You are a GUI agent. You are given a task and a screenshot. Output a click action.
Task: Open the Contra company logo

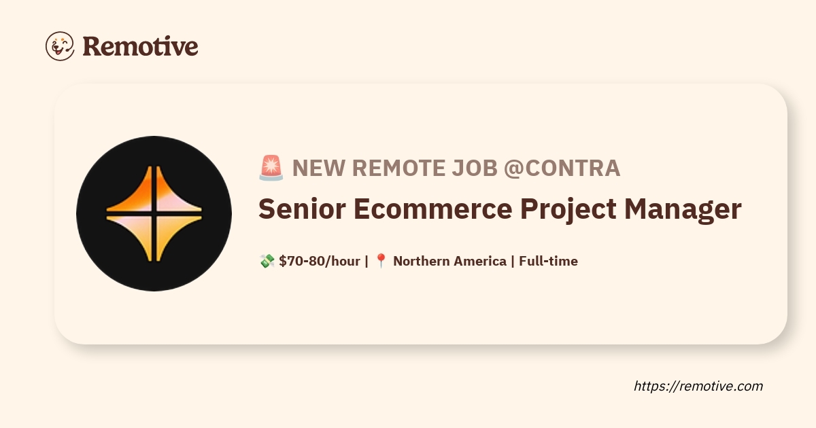pos(154,213)
